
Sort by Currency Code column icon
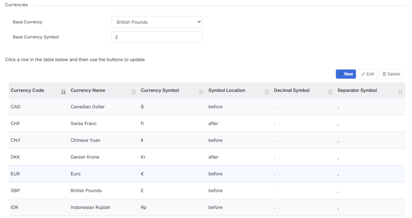tap(63, 92)
